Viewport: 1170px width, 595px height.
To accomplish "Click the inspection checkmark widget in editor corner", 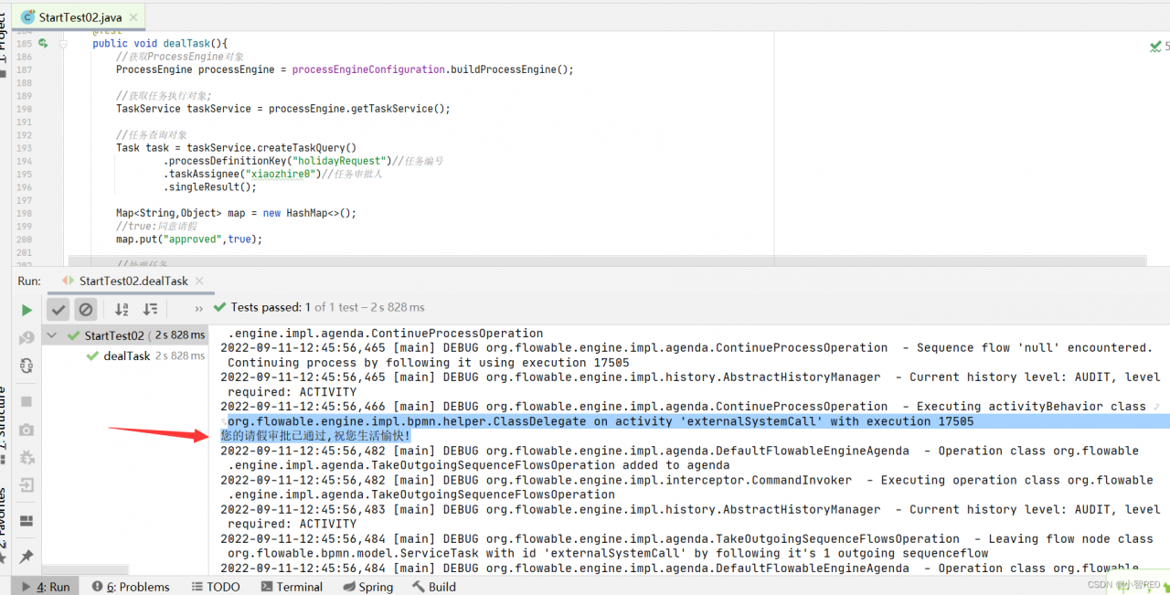I will pyautogui.click(x=1157, y=46).
